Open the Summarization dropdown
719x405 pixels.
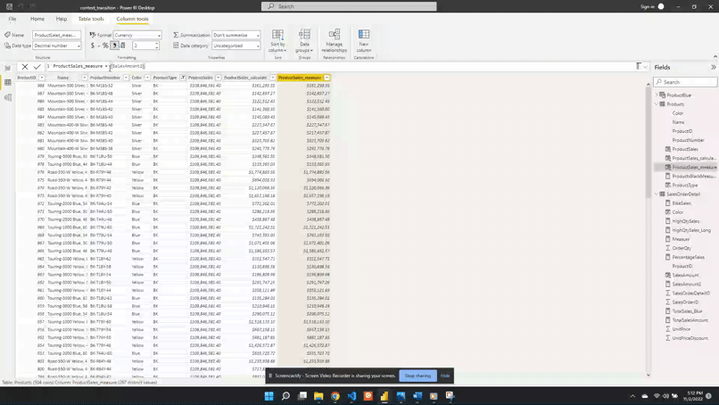236,36
